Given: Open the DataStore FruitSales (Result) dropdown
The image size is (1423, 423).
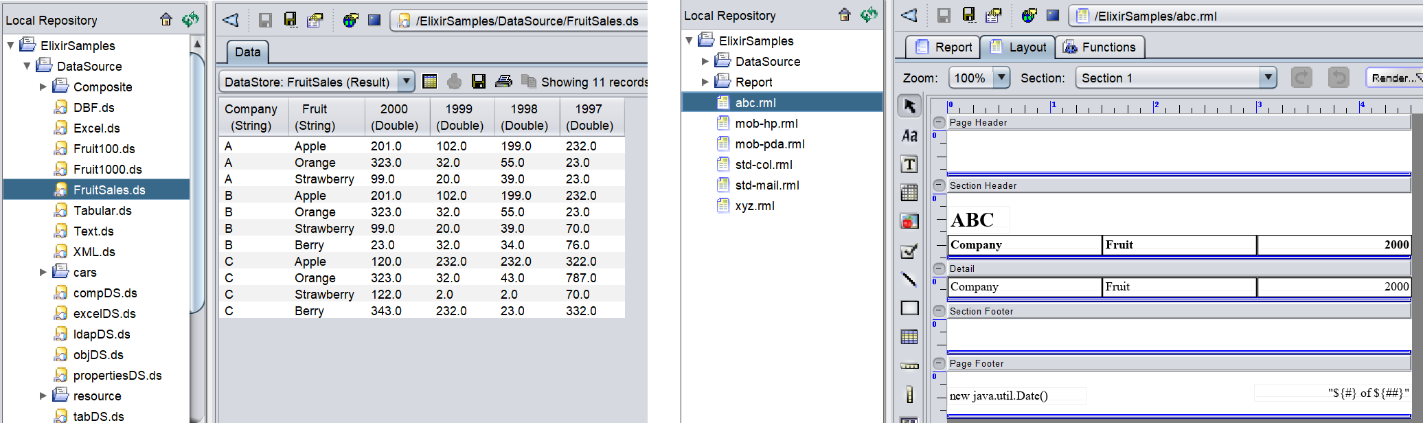Looking at the screenshot, I should (x=407, y=82).
